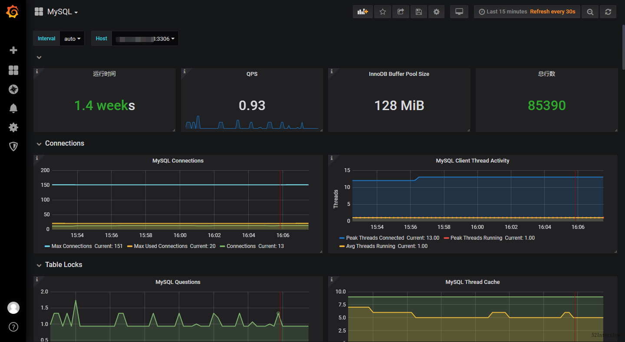Show info for 运行时间 panel
The height and width of the screenshot is (342, 625).
(37, 72)
